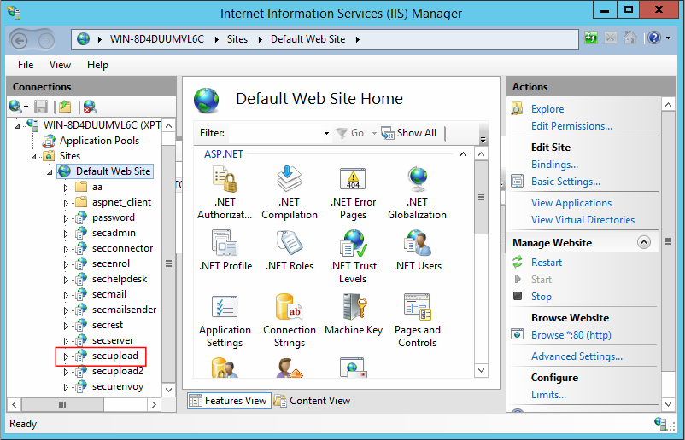Select Application Pools in tree

[99, 141]
